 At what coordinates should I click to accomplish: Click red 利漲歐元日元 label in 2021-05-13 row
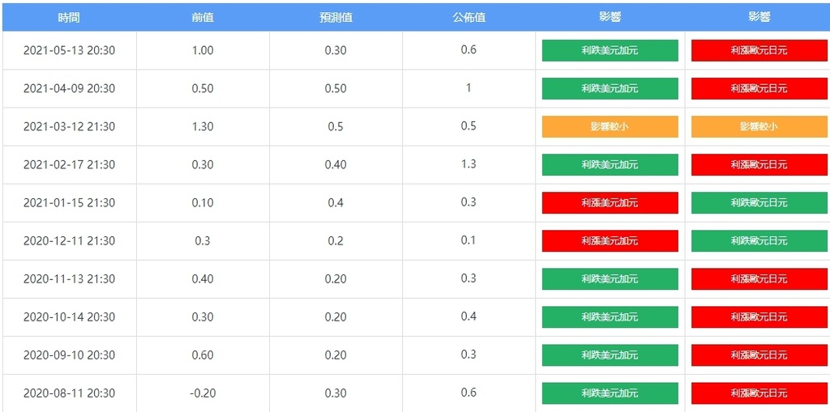759,50
